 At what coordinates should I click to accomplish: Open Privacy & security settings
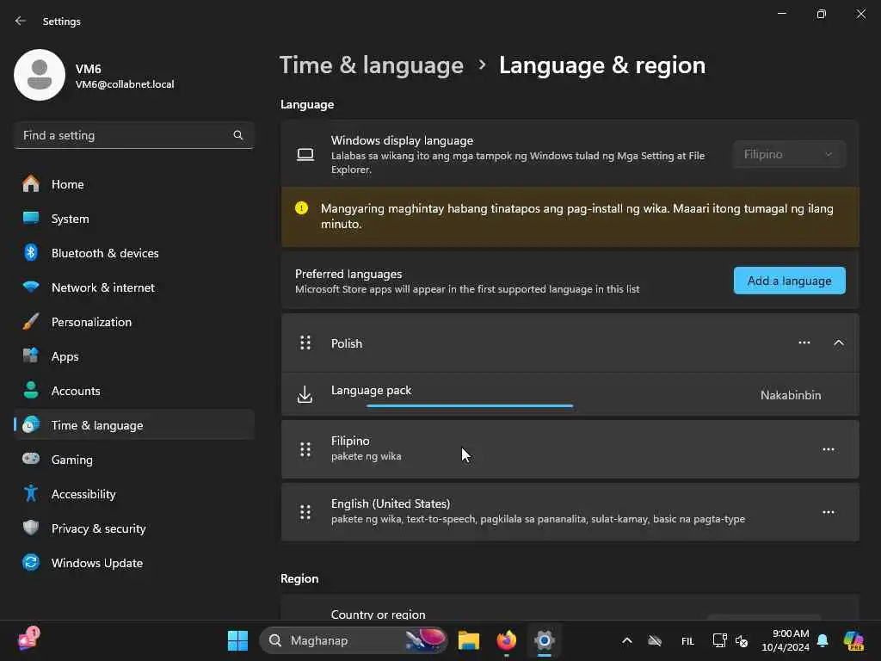133,528
